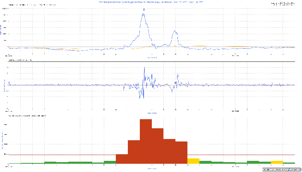Screen dimensions: 302x172
Task: Click the last red bar before yellow bar
Action: click(181, 152)
